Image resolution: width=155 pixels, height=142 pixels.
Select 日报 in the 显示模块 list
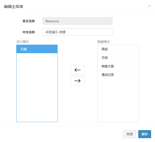[37, 49]
